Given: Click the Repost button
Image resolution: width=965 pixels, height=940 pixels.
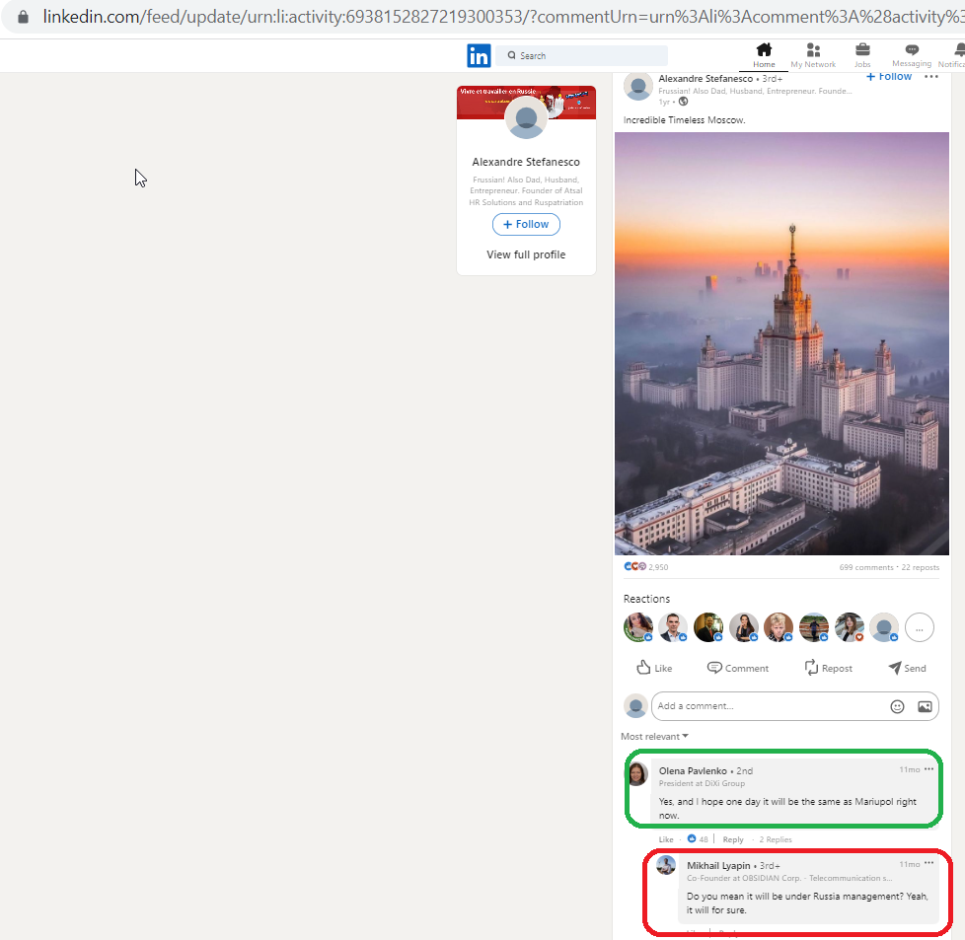Looking at the screenshot, I should tap(829, 668).
